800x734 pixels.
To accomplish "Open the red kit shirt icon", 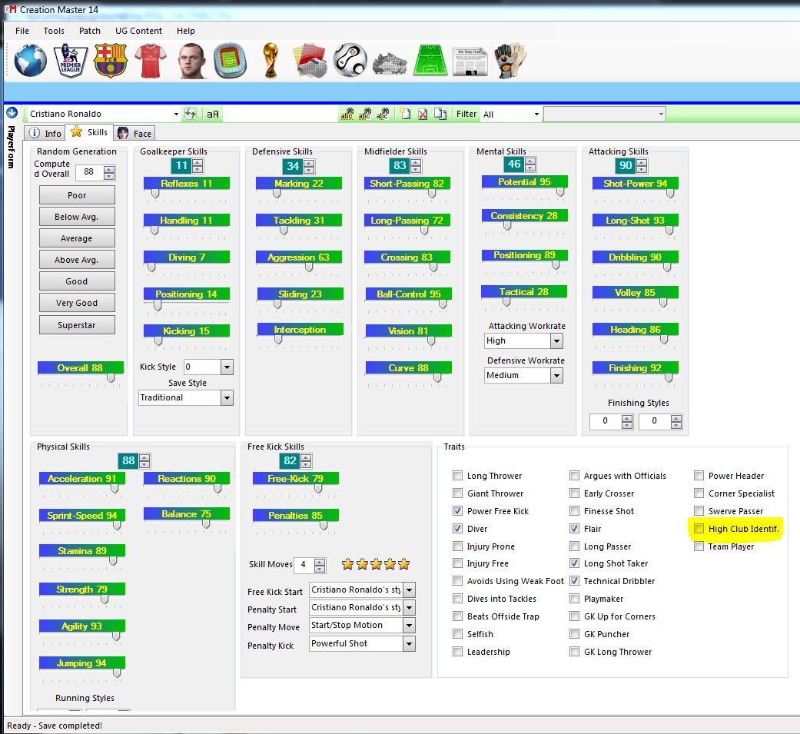I will [x=151, y=60].
